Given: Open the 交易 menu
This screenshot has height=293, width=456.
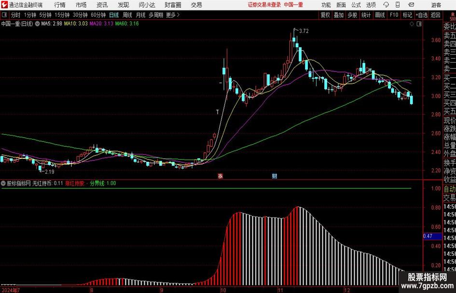Looking at the screenshot, I should (196, 5).
